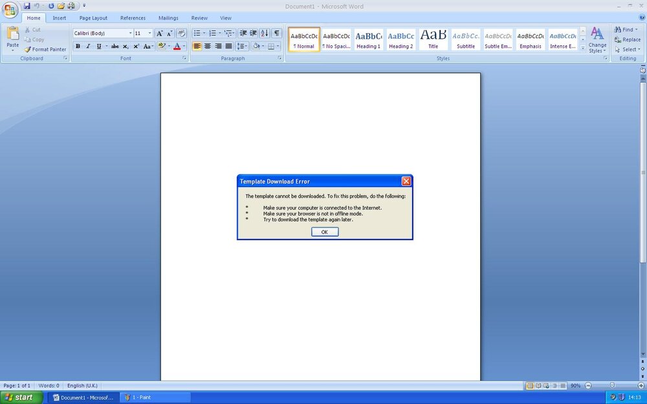Apply red font color
647x404 pixels.
(x=177, y=46)
